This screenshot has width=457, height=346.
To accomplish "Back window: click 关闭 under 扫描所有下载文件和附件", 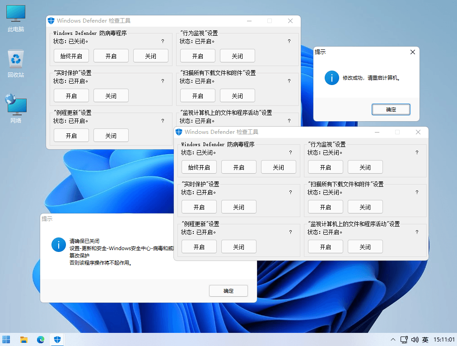I will pos(237,95).
